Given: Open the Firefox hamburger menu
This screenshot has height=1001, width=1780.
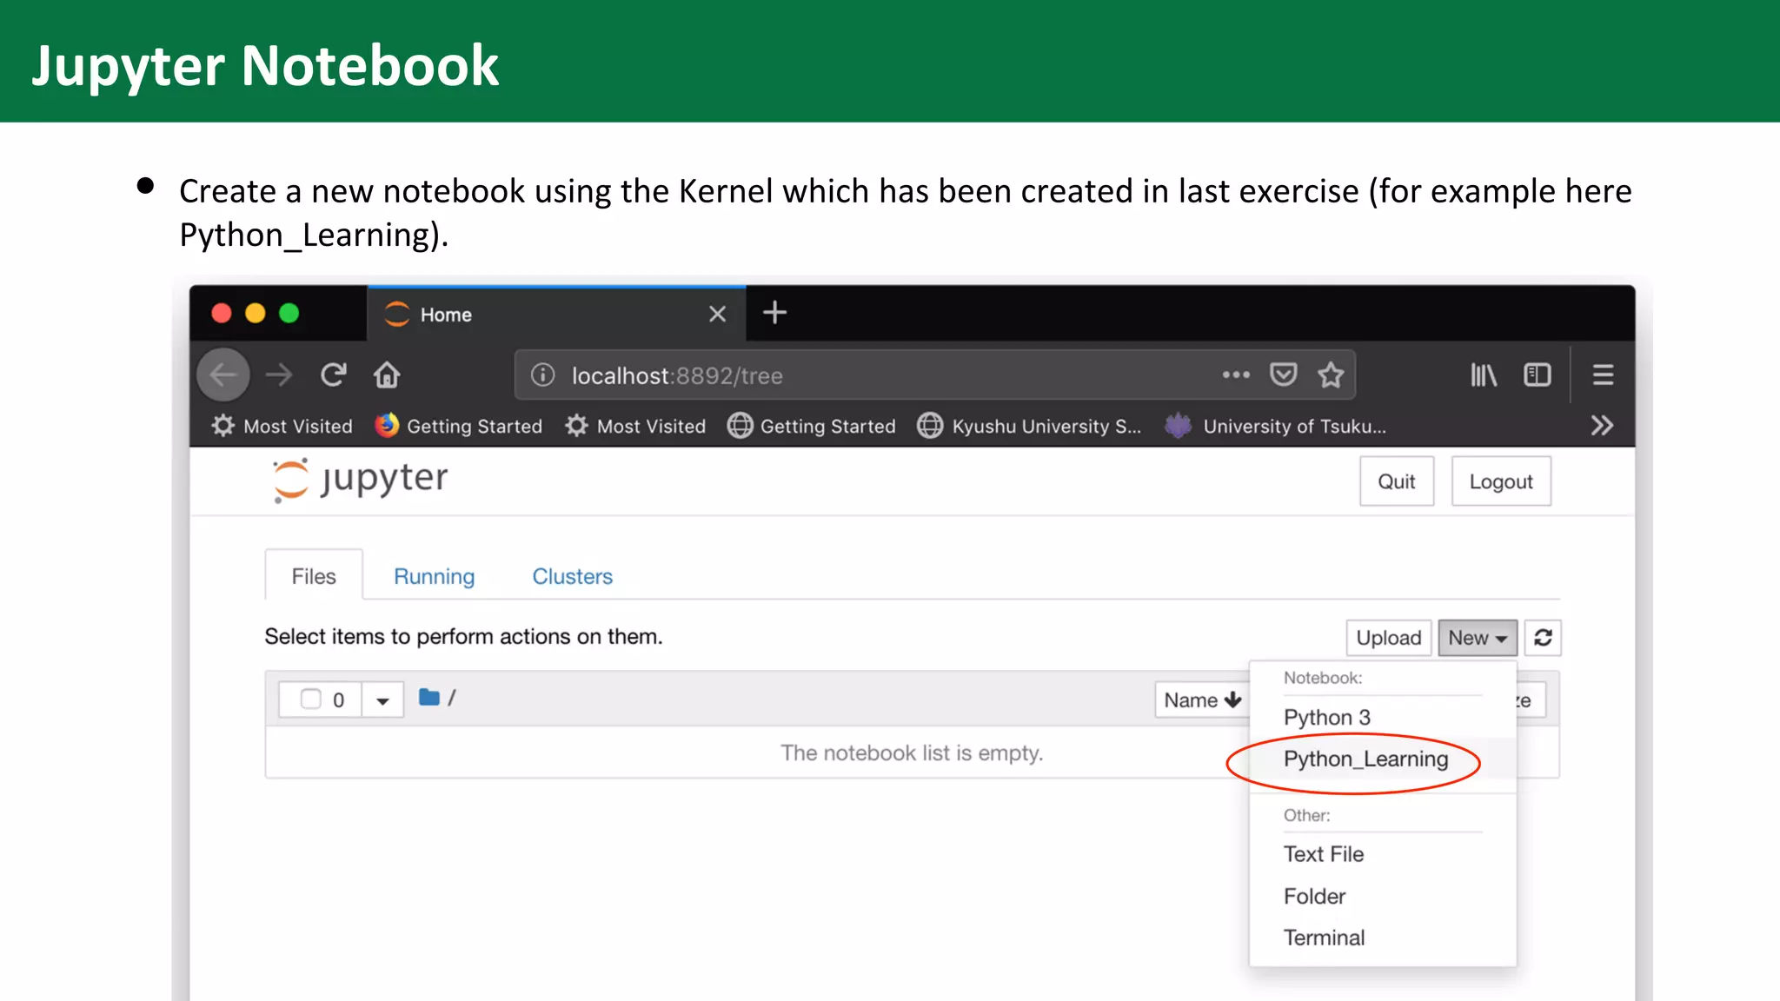Looking at the screenshot, I should (1603, 375).
